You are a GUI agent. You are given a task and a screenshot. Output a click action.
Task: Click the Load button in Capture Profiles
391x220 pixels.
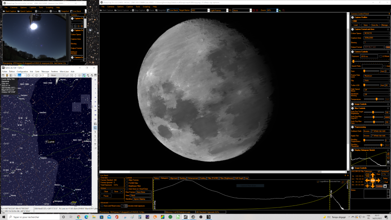[355, 25]
